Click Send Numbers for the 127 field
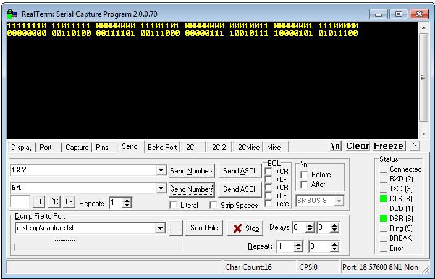 coord(192,171)
